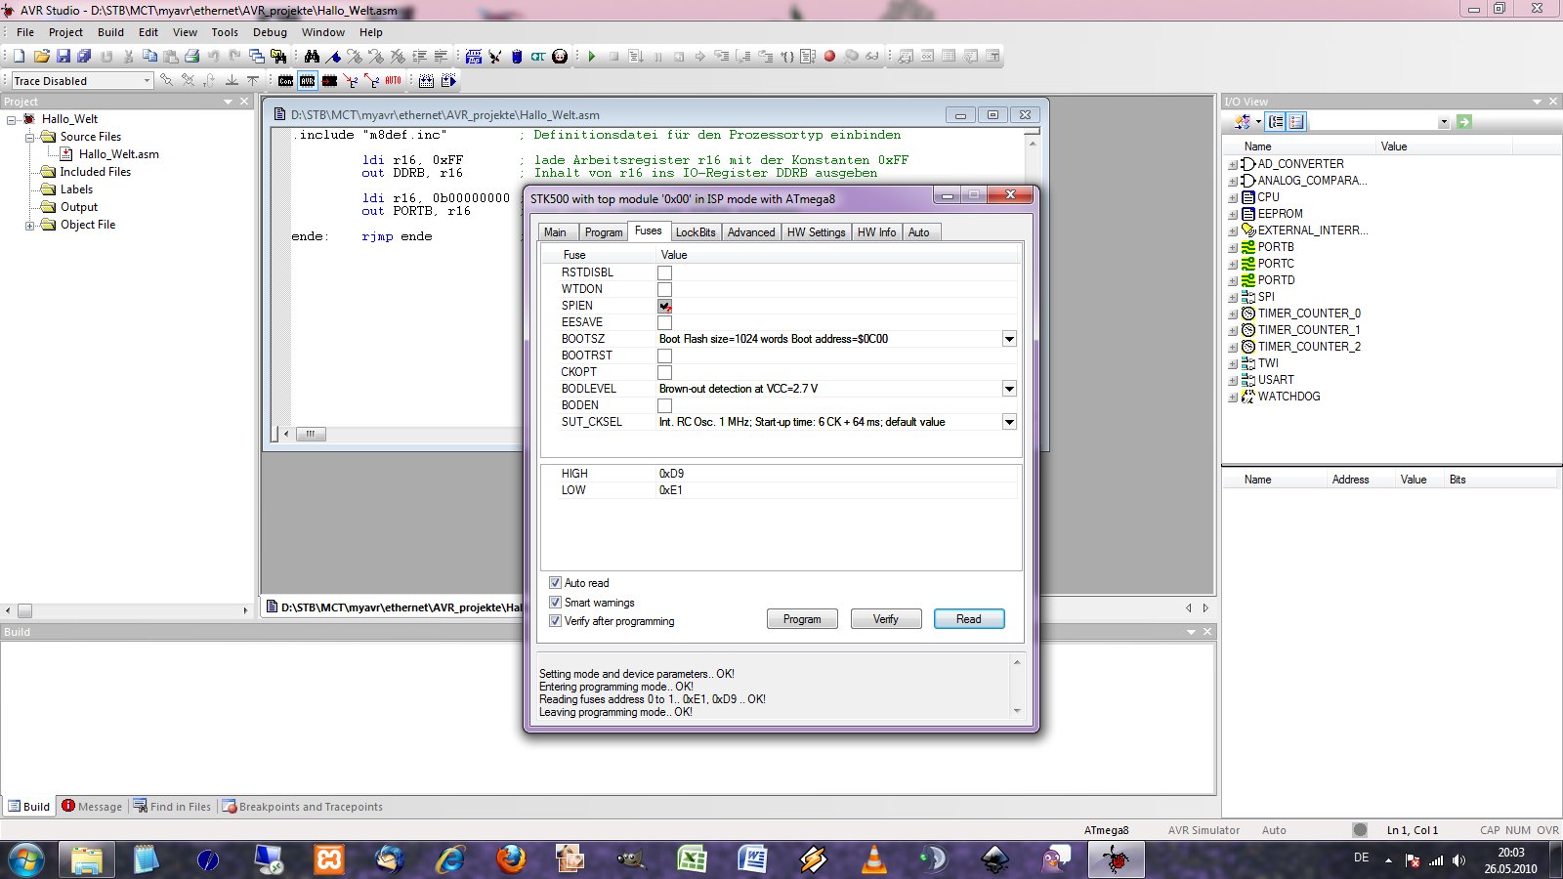Expand the Object File folder

click(x=29, y=226)
